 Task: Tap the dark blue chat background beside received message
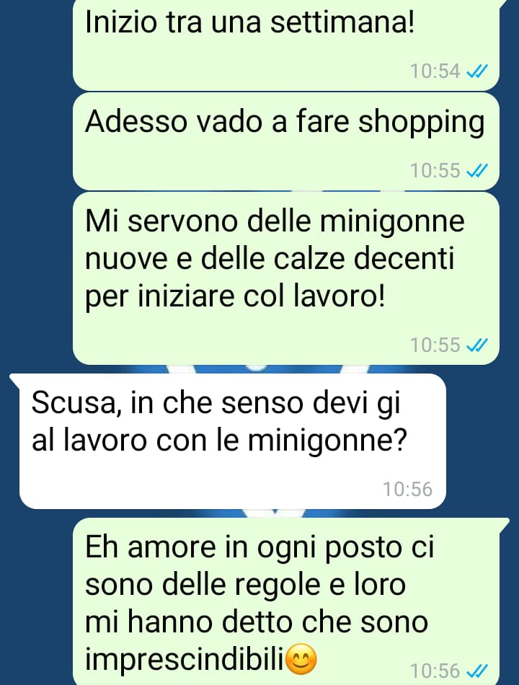(481, 441)
